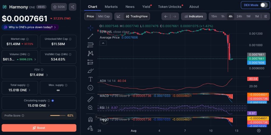Show info for Vol/Mkt Cap (24h)
Viewport: 271px width, 135px height.
click(70, 54)
